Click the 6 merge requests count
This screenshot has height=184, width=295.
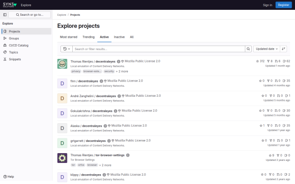coord(277,61)
